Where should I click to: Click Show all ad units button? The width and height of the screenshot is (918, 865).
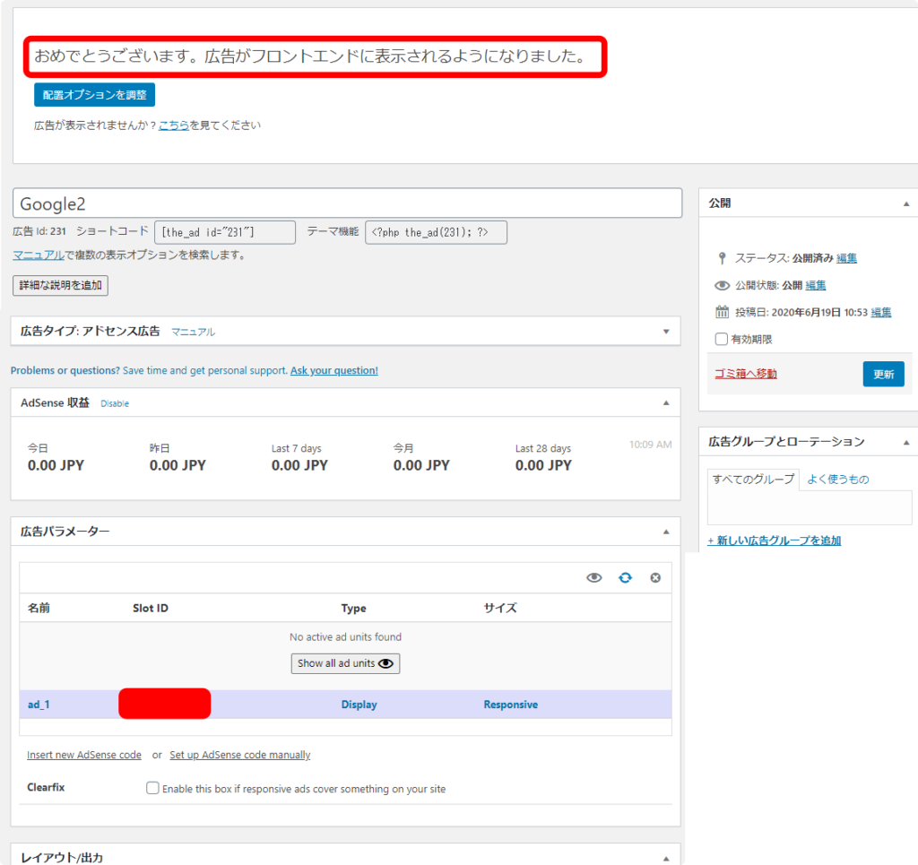click(345, 663)
